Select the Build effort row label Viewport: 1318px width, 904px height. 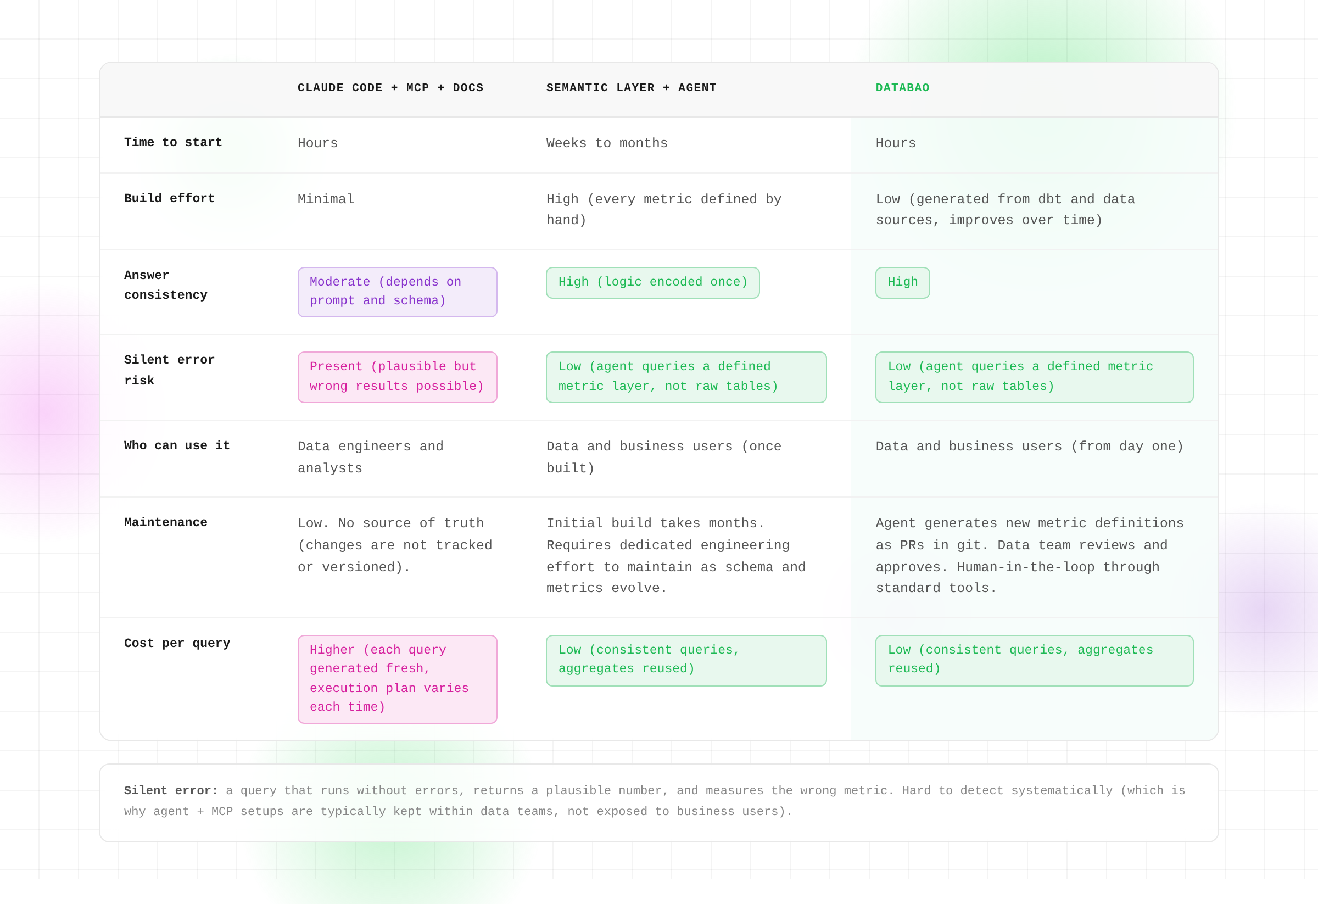point(169,198)
